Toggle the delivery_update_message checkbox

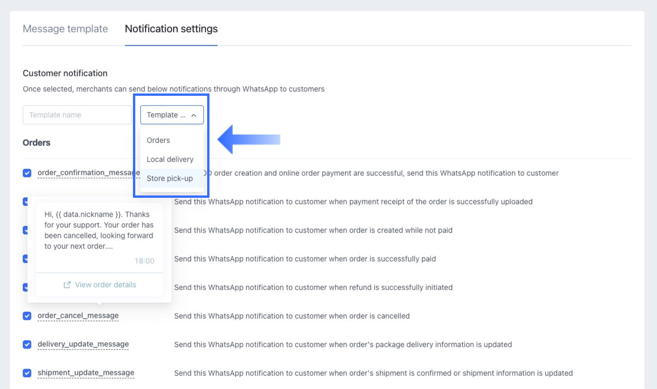(x=27, y=345)
